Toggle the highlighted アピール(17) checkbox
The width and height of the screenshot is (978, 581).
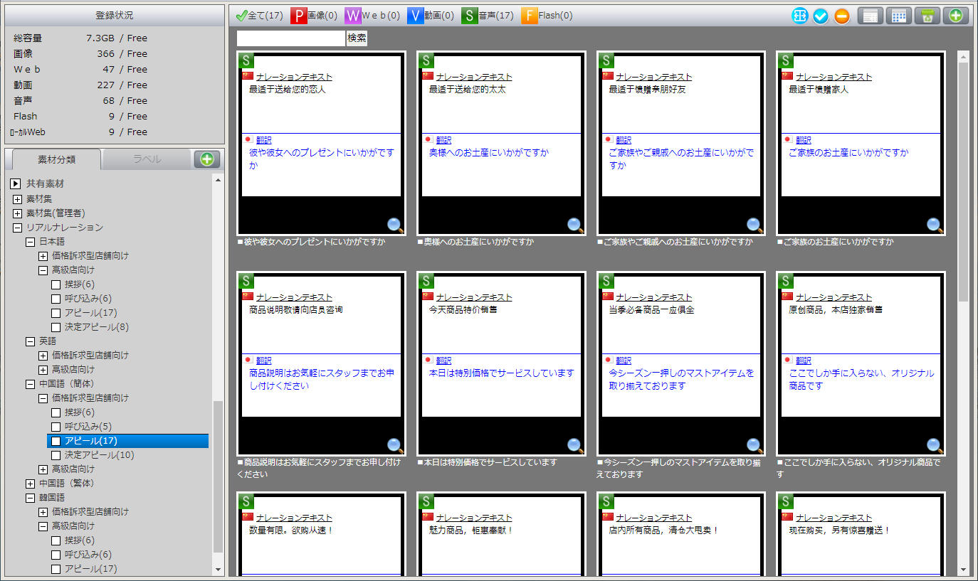click(56, 441)
